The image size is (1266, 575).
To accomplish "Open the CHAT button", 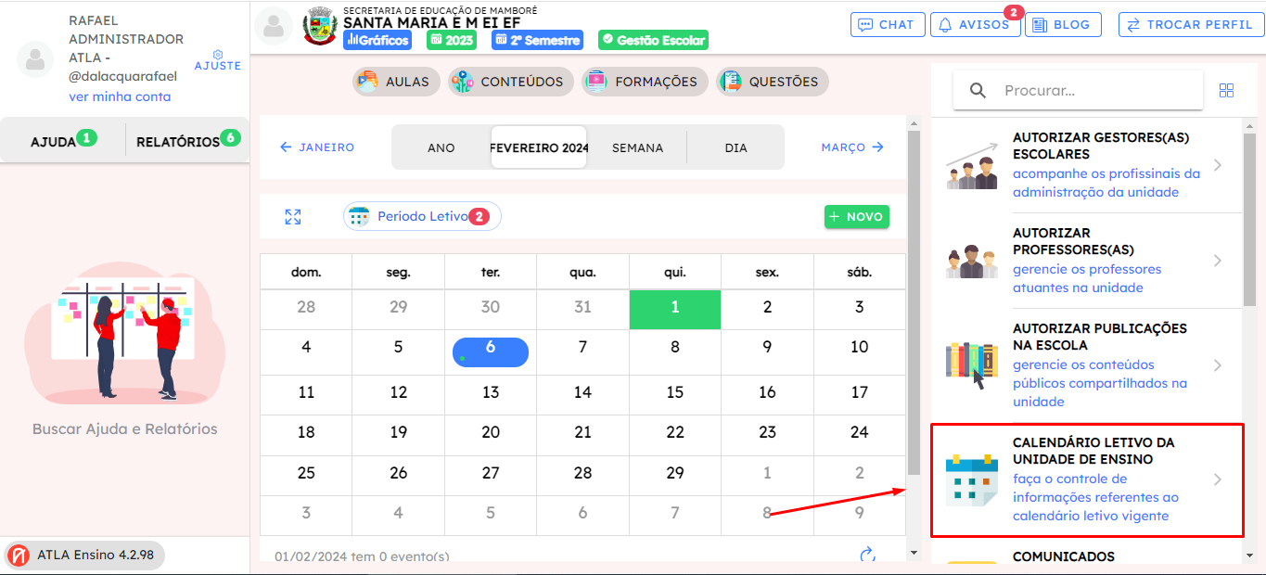I will click(x=888, y=25).
